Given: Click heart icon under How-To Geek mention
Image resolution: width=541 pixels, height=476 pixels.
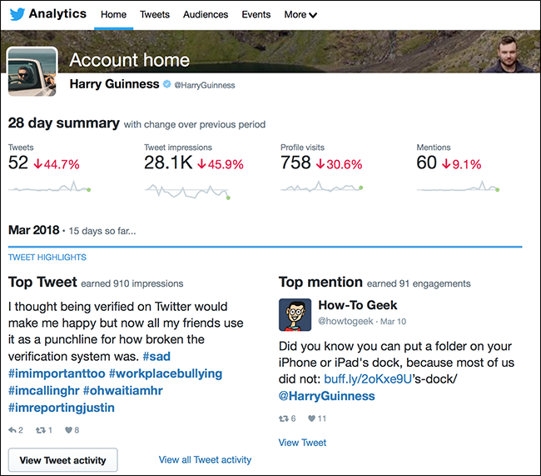Looking at the screenshot, I should 311,418.
